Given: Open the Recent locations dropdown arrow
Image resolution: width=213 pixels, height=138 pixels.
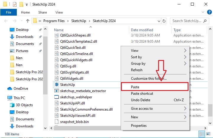Looking at the screenshot, I should [x=22, y=21].
